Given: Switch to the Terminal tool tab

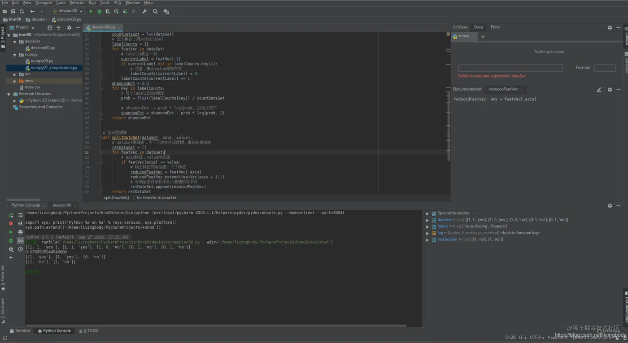Looking at the screenshot, I should [20, 331].
